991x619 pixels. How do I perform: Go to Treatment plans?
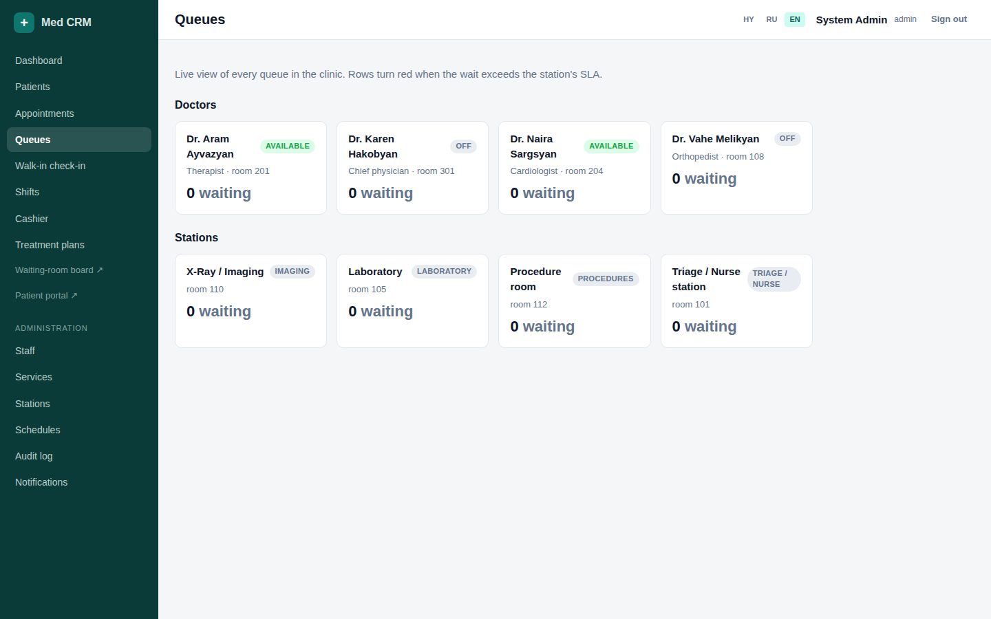tap(79, 245)
